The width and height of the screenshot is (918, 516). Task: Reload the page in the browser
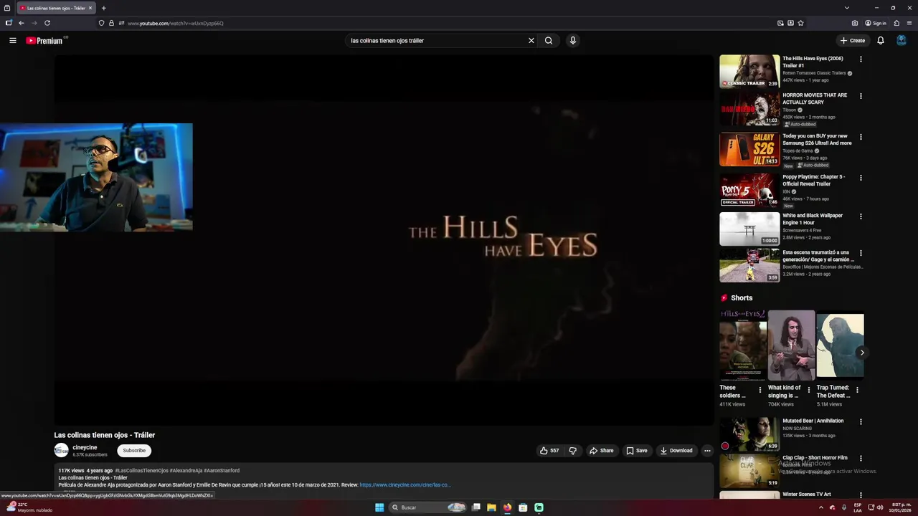47,23
